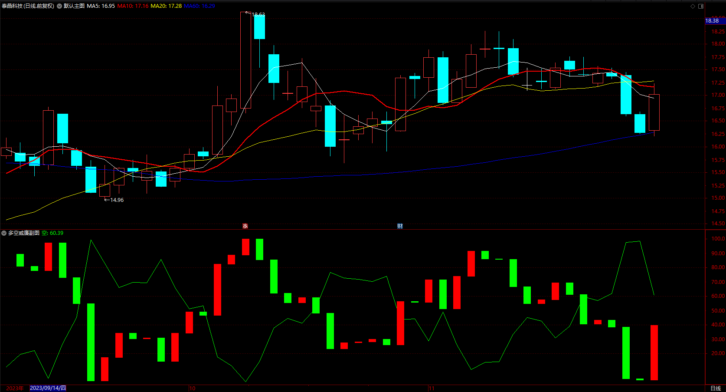Viewport: 726px width, 392px height.
Task: Click the 11 month marker on time axis
Action: click(x=432, y=388)
